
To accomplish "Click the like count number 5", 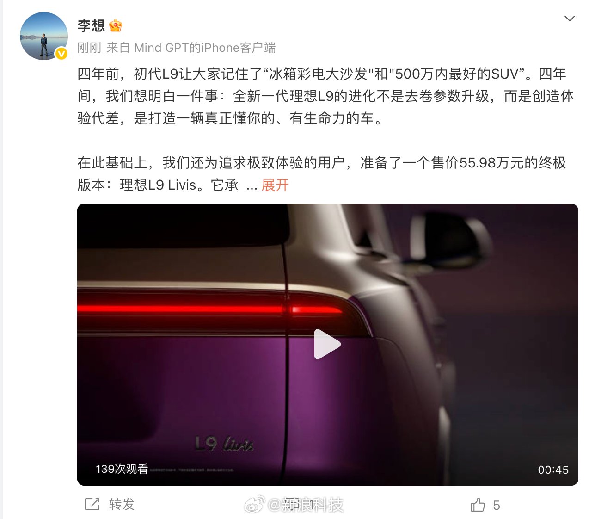I will click(x=497, y=505).
